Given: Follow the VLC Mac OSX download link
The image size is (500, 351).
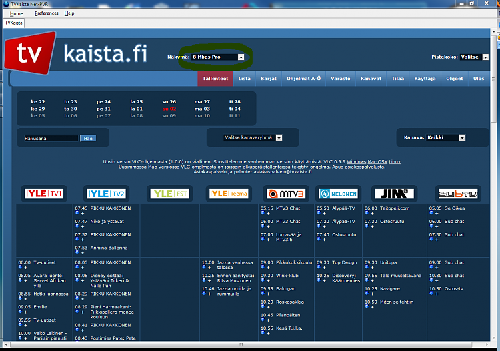Looking at the screenshot, I should (x=377, y=161).
